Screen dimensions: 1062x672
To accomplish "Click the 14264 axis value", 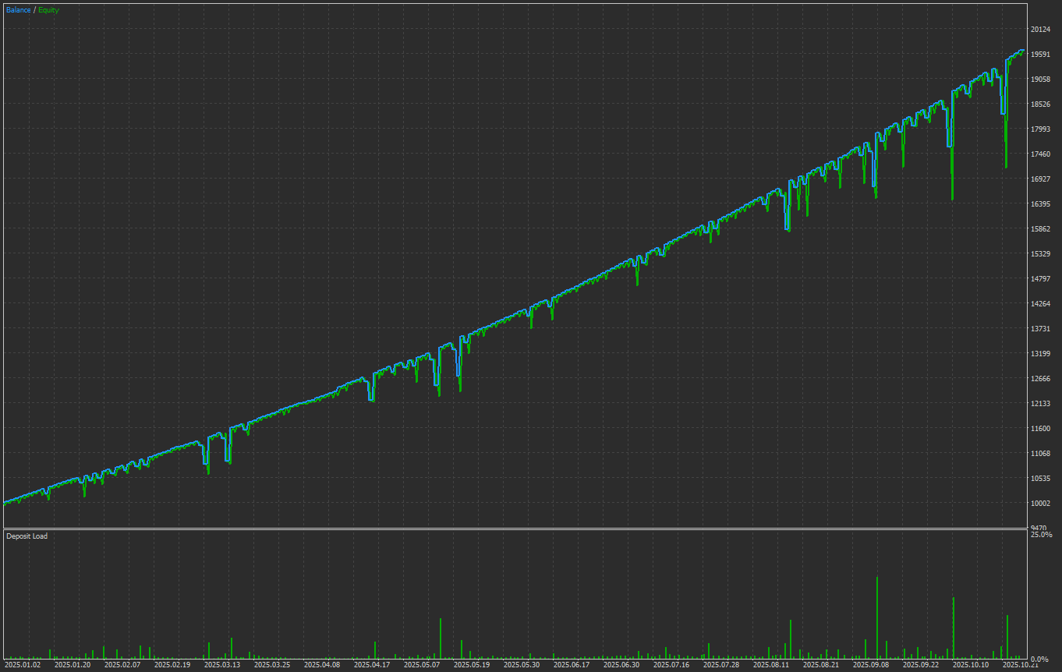I will click(x=1039, y=304).
